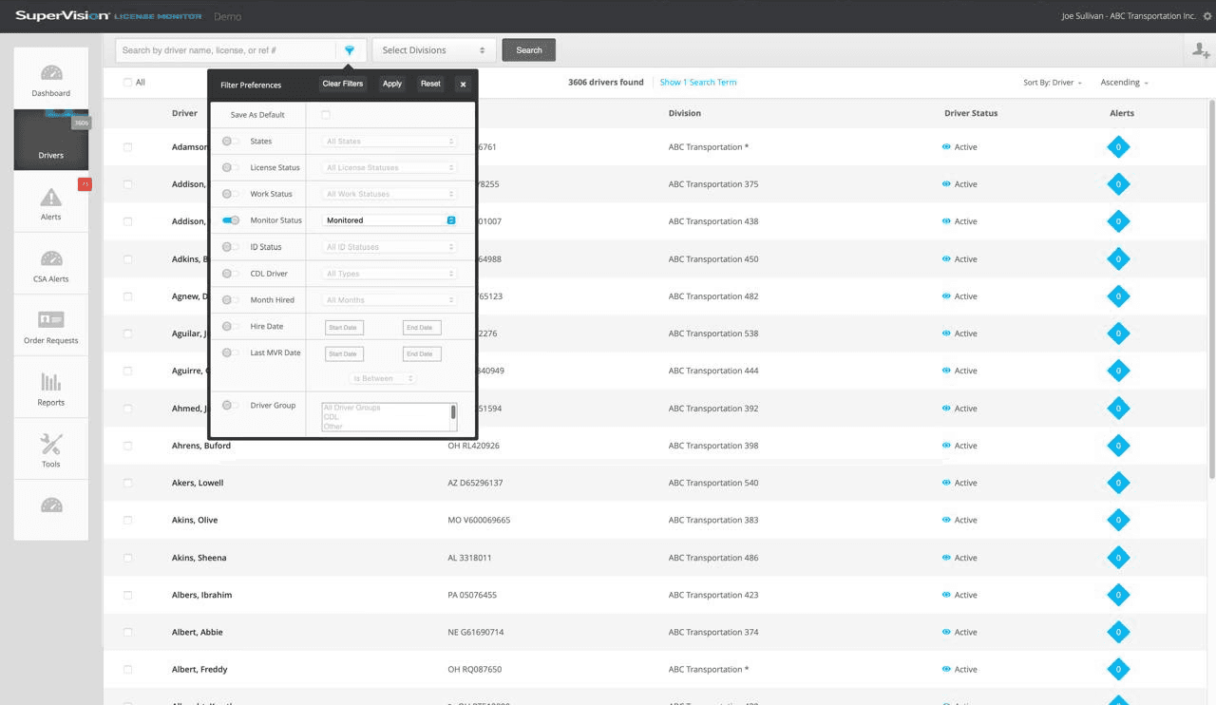
Task: Open the All Work Statuses dropdown
Action: tap(389, 194)
